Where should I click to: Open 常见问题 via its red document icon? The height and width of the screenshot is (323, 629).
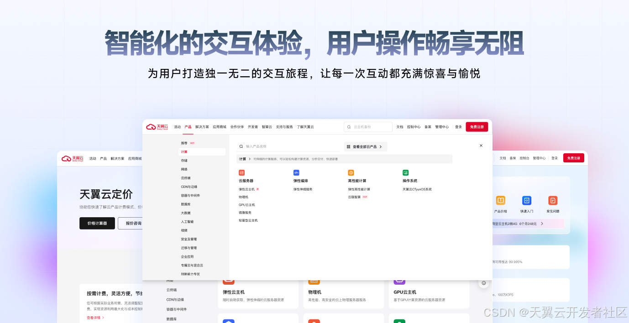552,201
